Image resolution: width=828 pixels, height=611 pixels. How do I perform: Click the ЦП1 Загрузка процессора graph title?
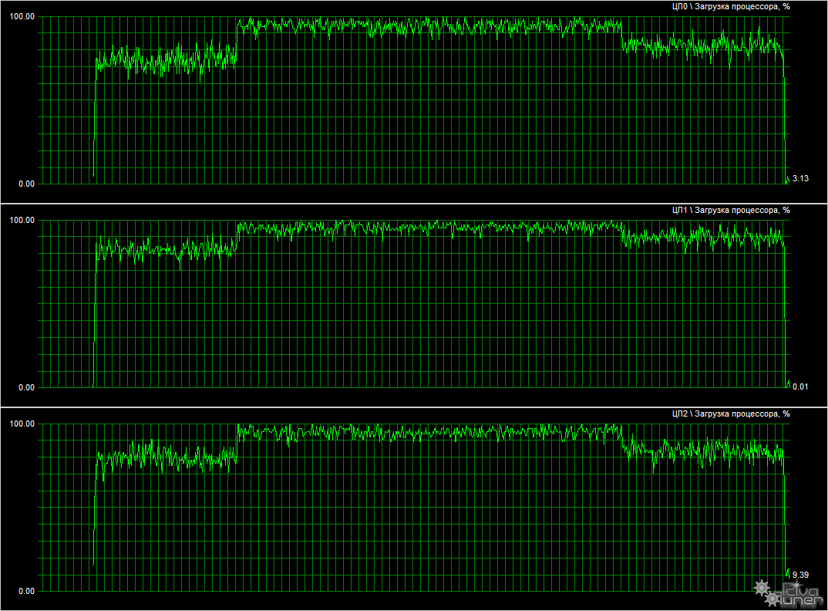pyautogui.click(x=731, y=211)
